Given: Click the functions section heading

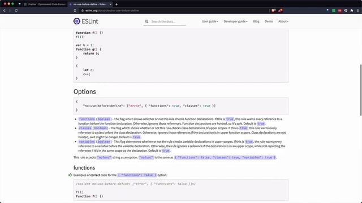Looking at the screenshot, I should point(84,168).
